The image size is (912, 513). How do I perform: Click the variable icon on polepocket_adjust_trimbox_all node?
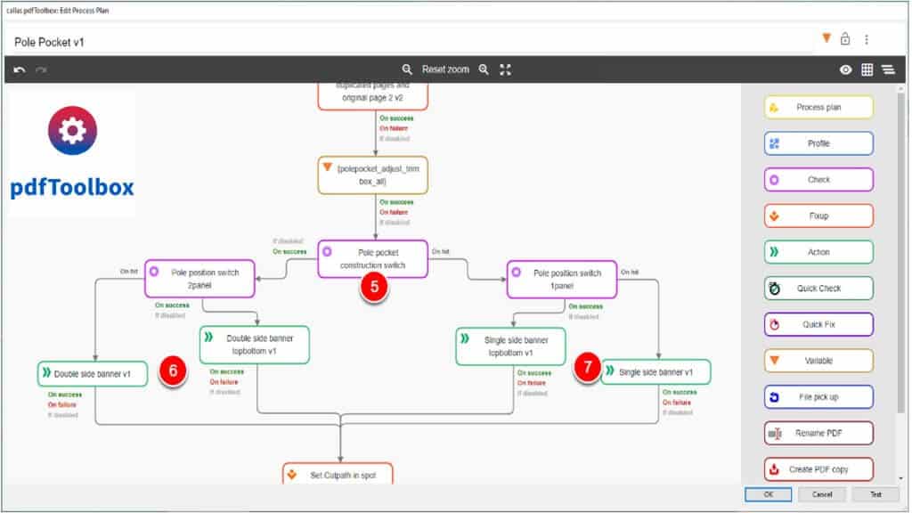coord(328,167)
